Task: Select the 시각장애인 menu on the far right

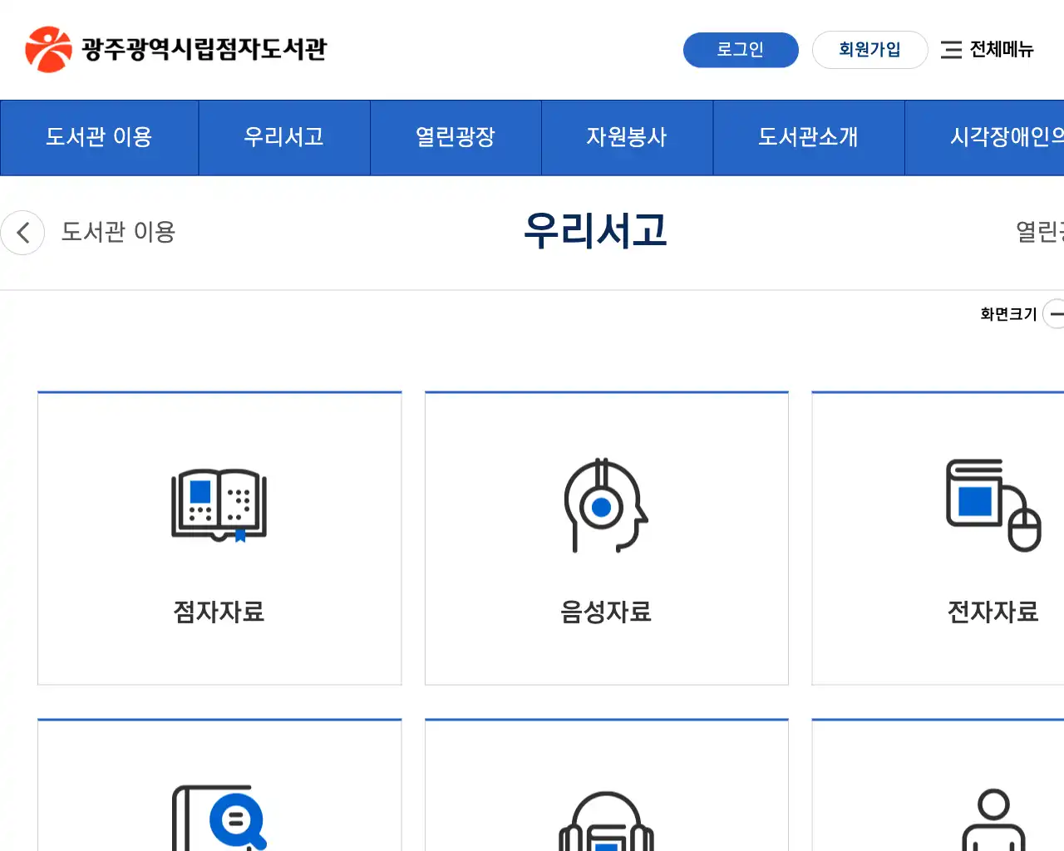Action: click(1006, 137)
